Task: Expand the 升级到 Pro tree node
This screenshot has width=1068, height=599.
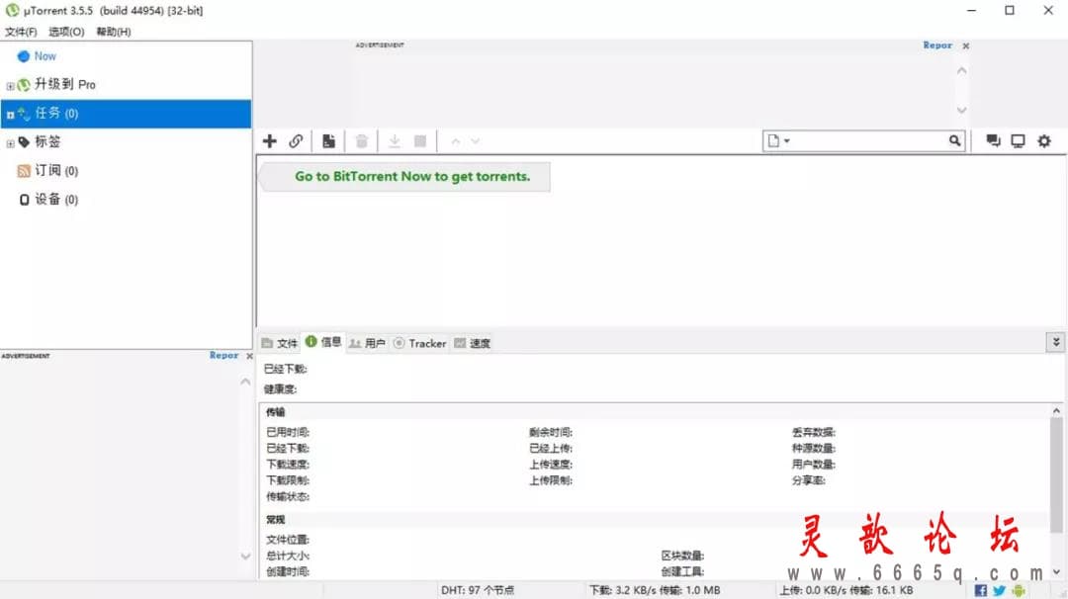Action: 10,86
